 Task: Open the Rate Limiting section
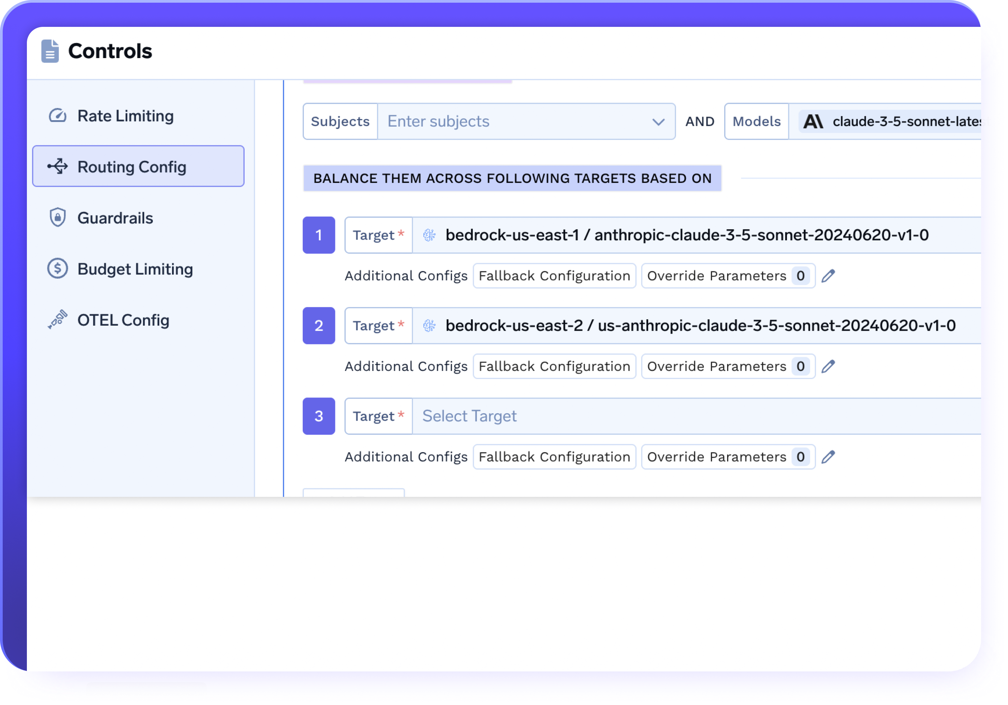point(126,115)
